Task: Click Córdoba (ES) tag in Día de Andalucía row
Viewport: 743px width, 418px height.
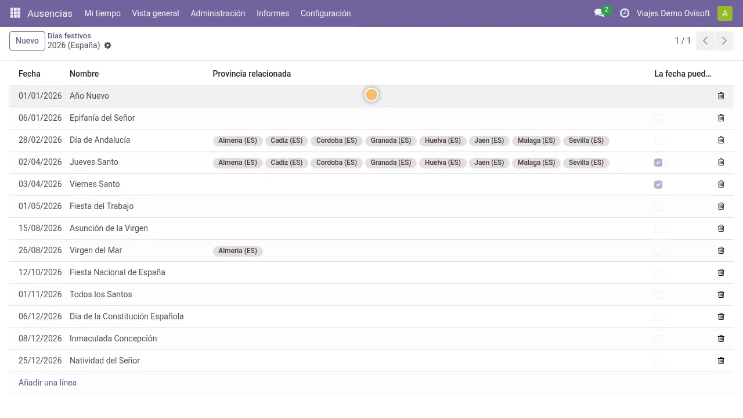Action: (337, 140)
